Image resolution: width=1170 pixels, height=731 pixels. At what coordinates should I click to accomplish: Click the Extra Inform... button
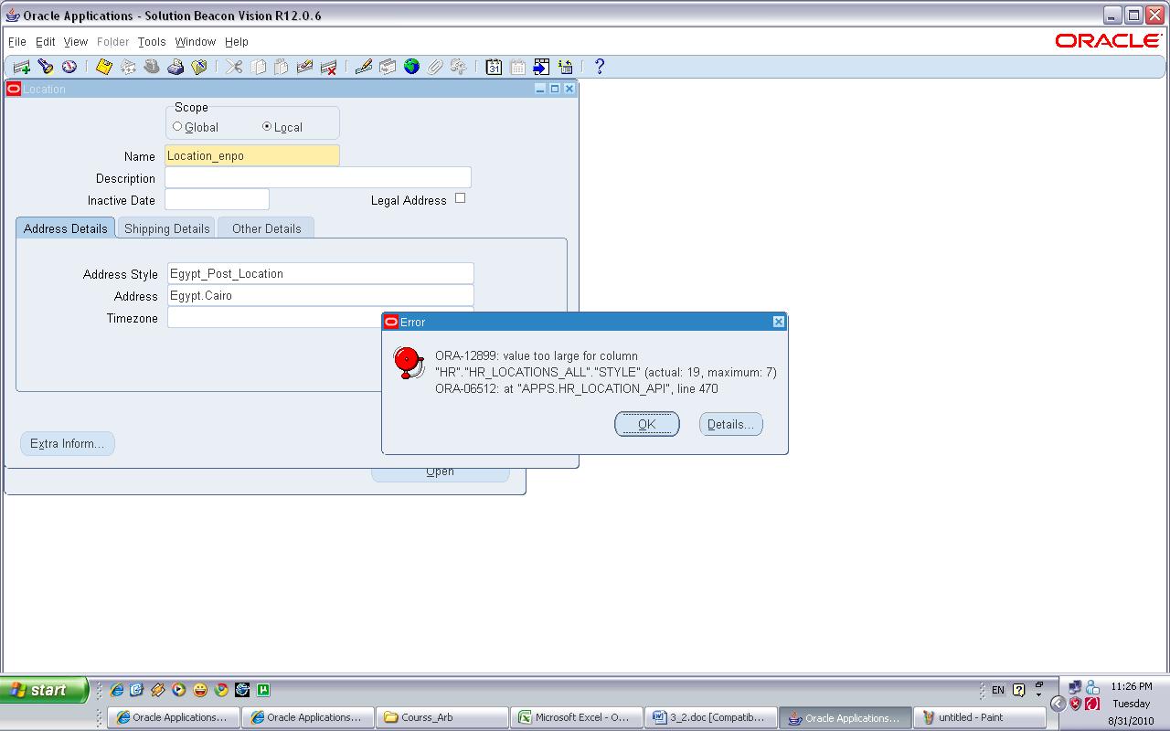point(67,444)
